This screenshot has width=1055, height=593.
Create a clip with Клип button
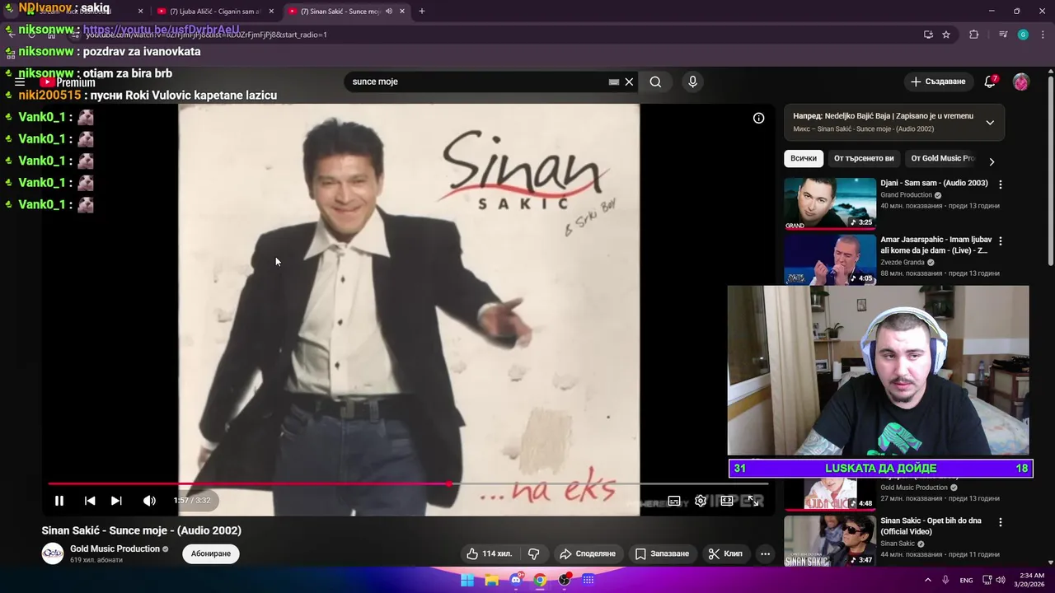click(725, 553)
